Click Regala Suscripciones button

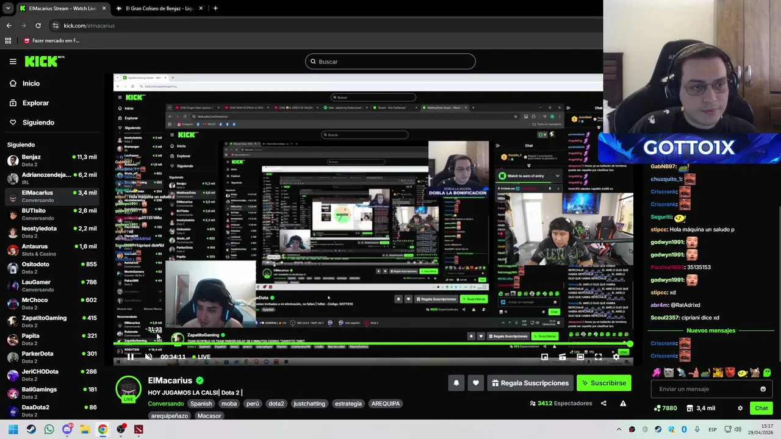530,383
